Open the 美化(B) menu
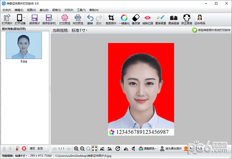Screen dimensions: 232x159 point(44,10)
